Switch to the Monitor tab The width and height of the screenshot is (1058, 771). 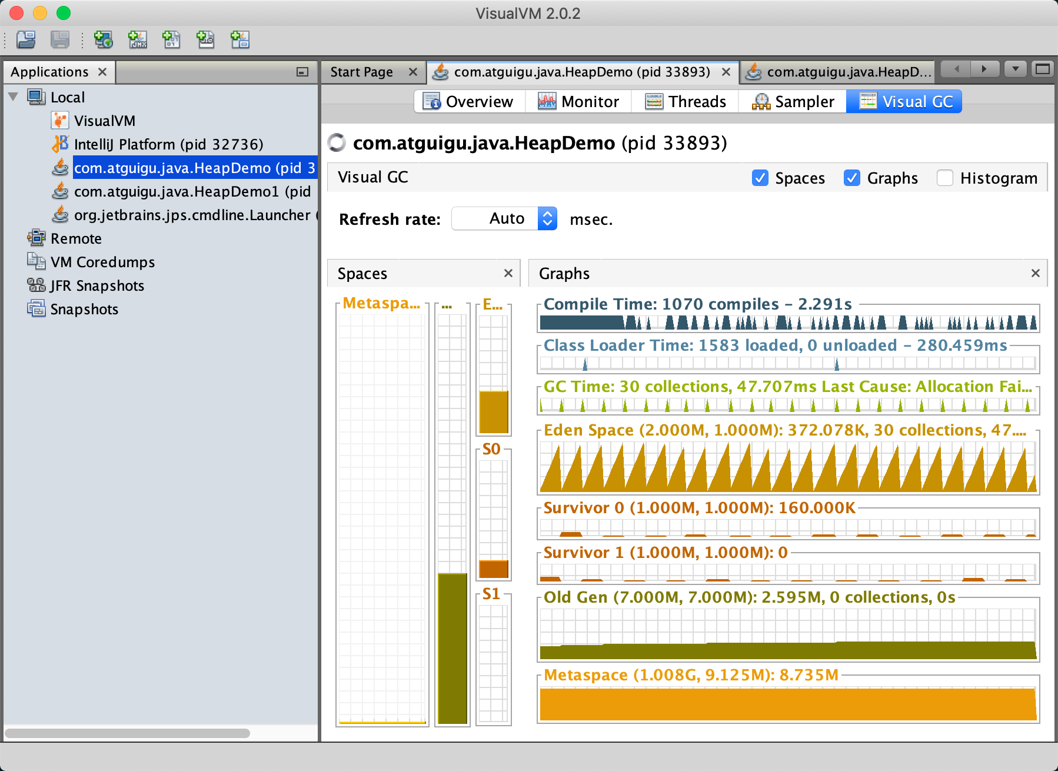578,102
